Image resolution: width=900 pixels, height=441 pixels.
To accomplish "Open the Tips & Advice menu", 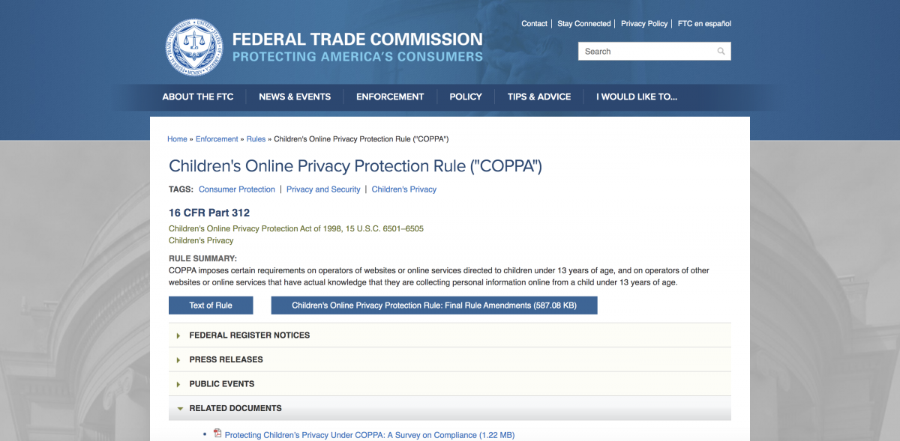I will (538, 97).
